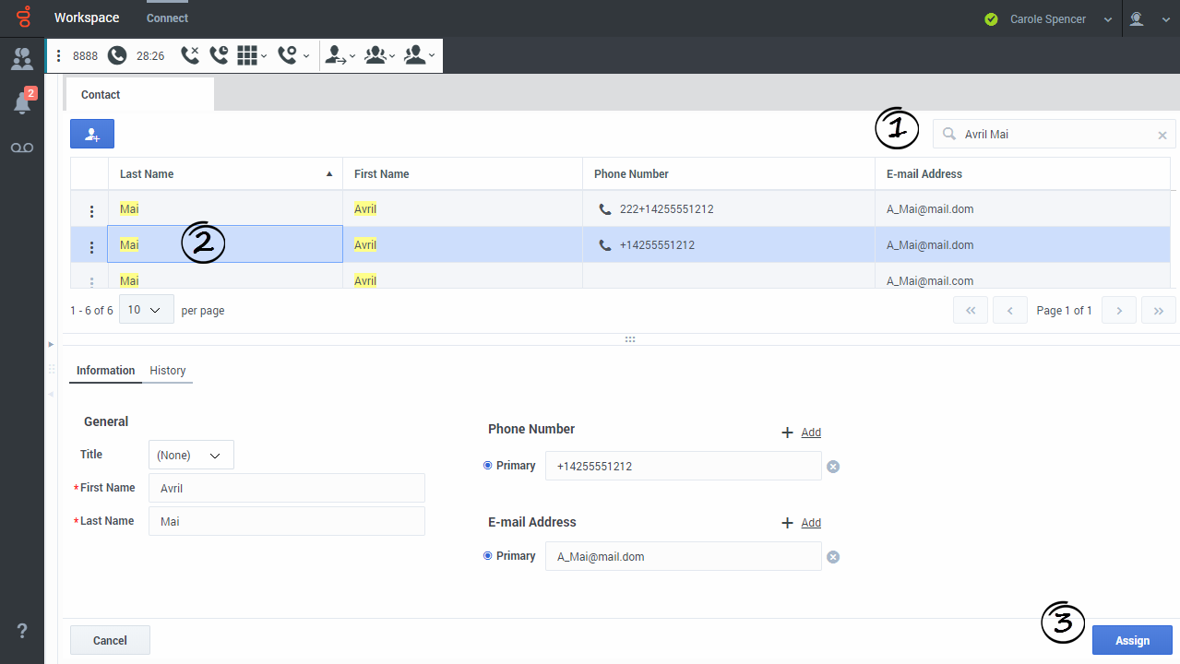Click the blue add contact button
Image resolution: width=1180 pixels, height=664 pixels.
(x=92, y=134)
